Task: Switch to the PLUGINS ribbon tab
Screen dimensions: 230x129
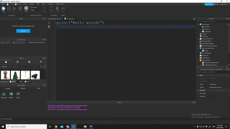Action: 50,4
